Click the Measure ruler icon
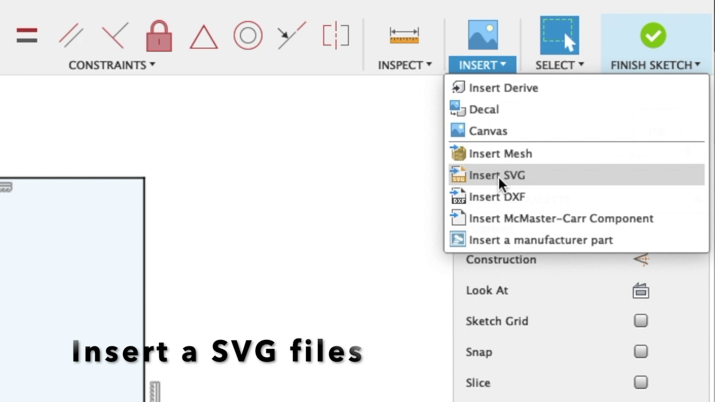This screenshot has width=715, height=402. [404, 36]
